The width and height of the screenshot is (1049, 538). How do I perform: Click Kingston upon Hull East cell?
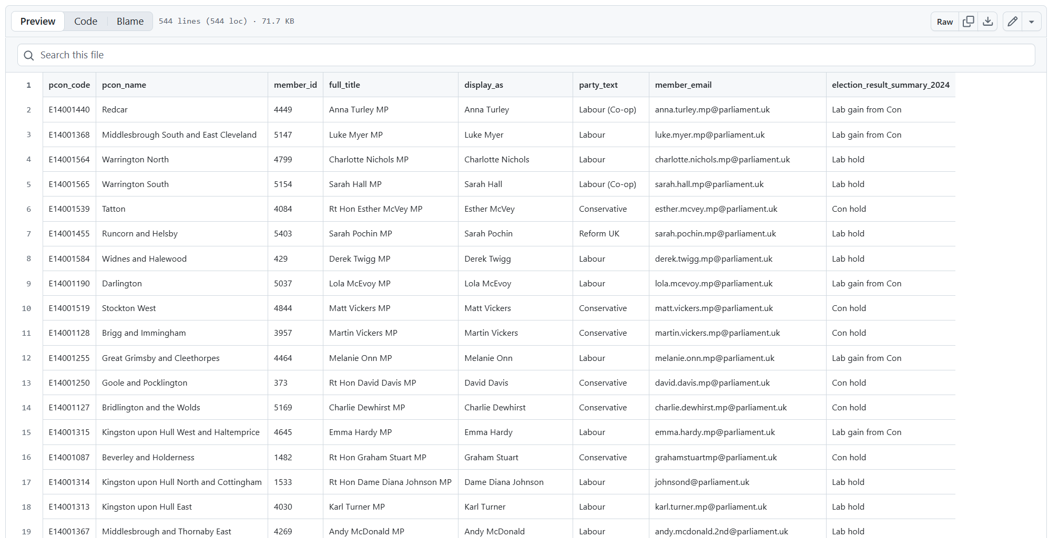tap(182, 506)
